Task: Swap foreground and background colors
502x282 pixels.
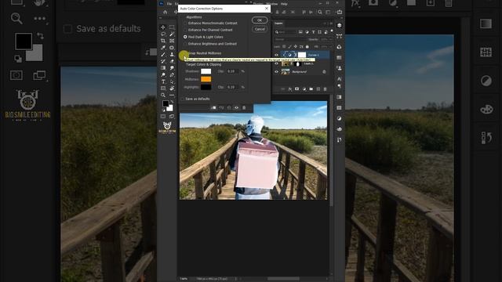Action: pos(172,102)
